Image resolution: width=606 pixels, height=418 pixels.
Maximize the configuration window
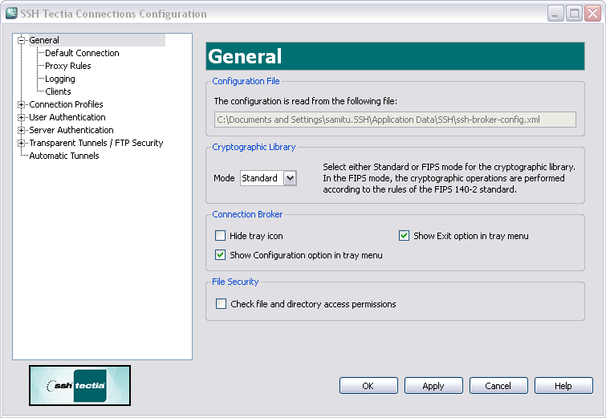[x=574, y=14]
